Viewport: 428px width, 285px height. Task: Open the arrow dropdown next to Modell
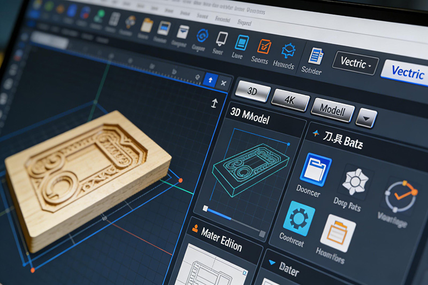pos(366,118)
